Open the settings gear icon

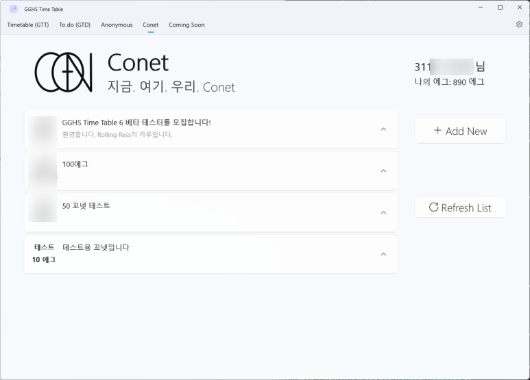[x=519, y=24]
